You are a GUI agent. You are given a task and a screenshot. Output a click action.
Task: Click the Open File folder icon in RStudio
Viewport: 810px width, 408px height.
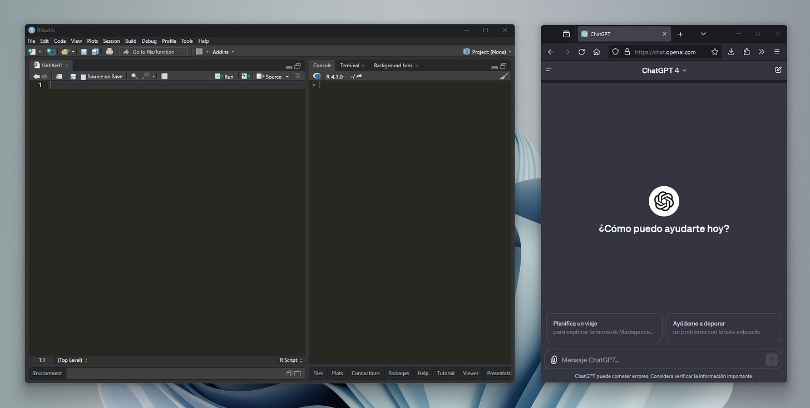pyautogui.click(x=65, y=52)
